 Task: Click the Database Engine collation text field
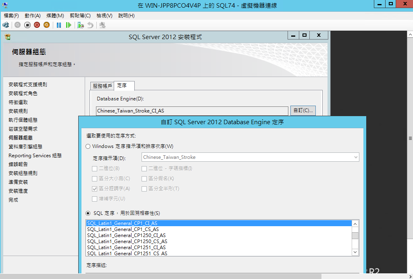point(192,111)
